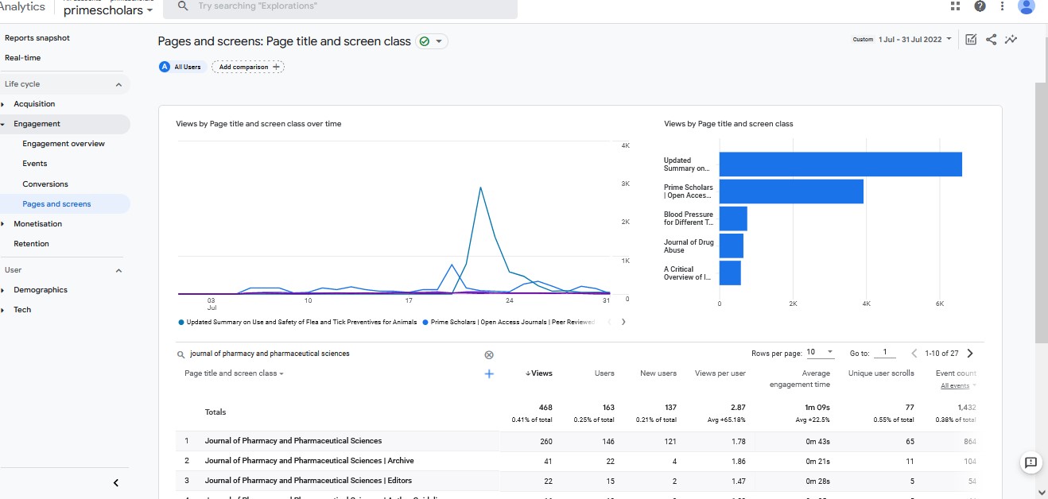Click the feedback icon at bottom right
This screenshot has height=499, width=1048.
pos(1031,462)
